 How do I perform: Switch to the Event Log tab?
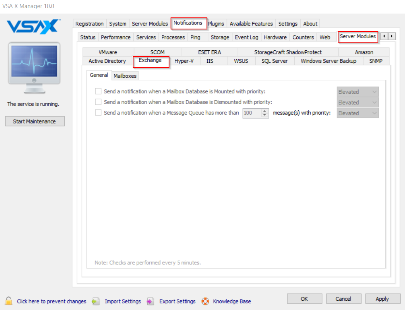(246, 37)
